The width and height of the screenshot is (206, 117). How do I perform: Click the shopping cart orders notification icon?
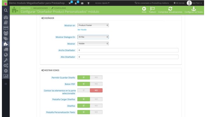[70, 3]
